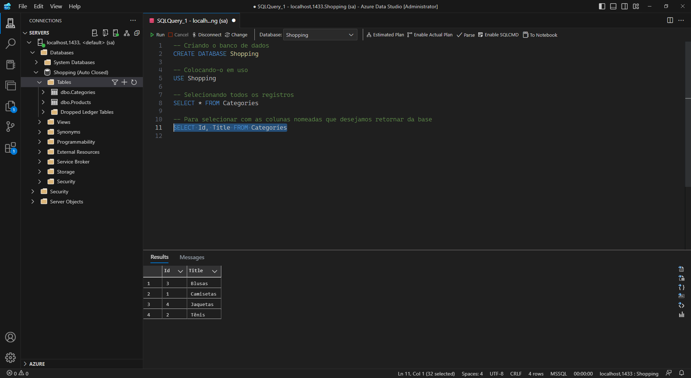Click MSSQL language mode in status bar
691x378 pixels.
pyautogui.click(x=558, y=374)
